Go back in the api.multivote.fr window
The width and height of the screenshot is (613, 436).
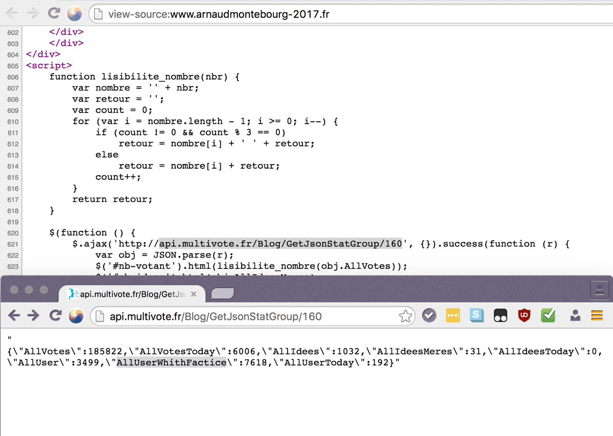15,316
